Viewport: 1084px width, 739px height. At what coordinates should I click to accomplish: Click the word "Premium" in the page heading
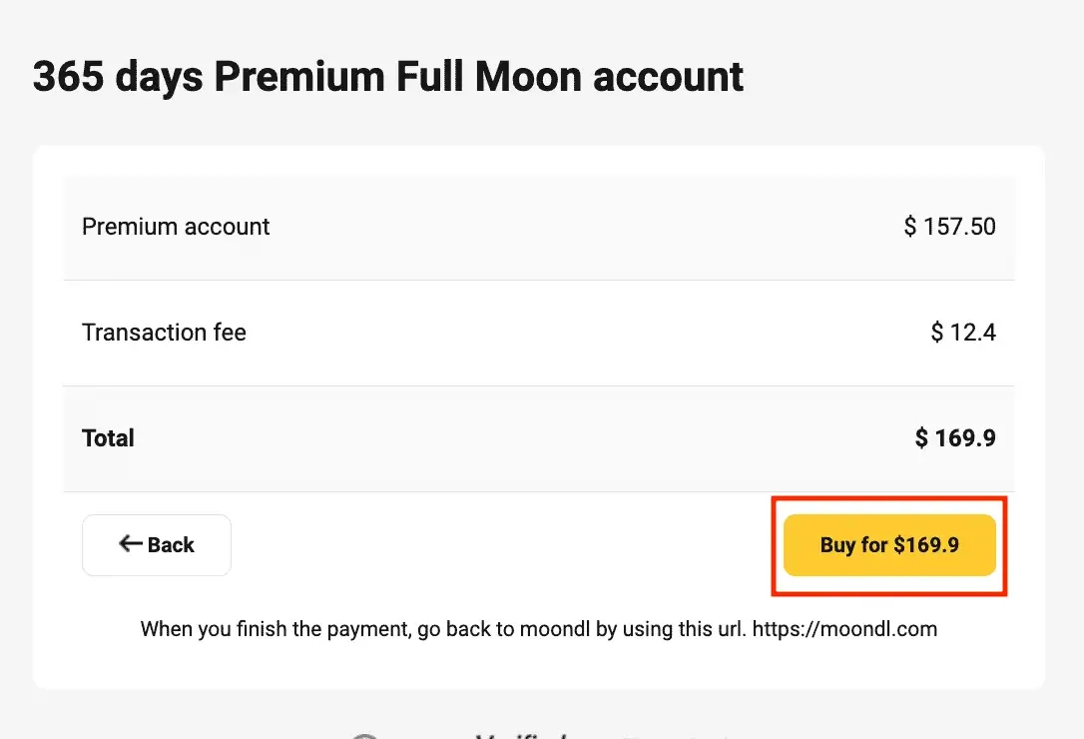(299, 76)
